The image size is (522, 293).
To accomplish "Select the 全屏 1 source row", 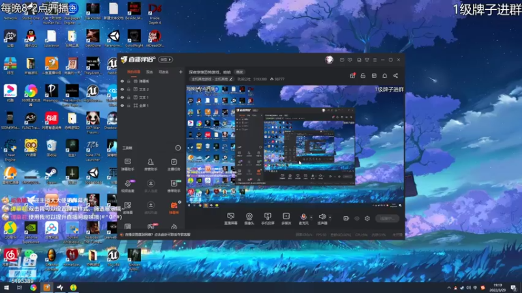I will point(151,105).
